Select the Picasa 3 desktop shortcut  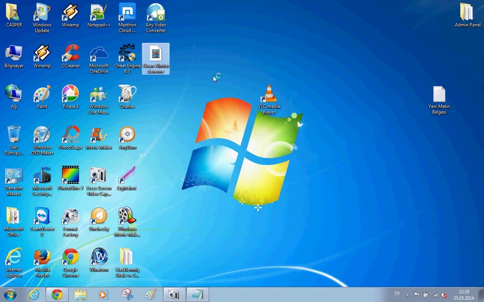pos(71,97)
